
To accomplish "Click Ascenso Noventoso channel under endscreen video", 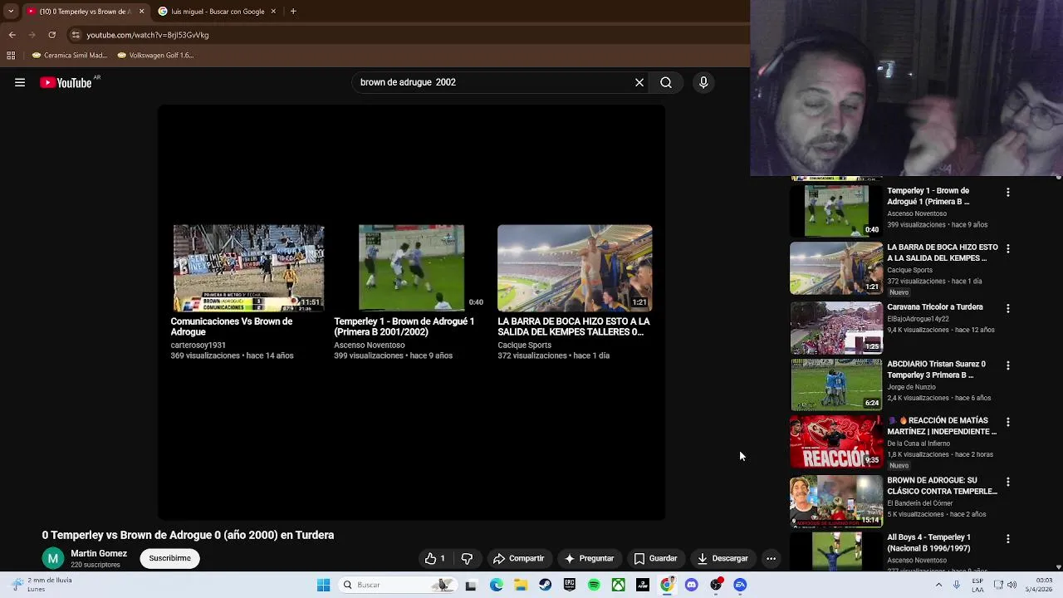I will pyautogui.click(x=370, y=345).
